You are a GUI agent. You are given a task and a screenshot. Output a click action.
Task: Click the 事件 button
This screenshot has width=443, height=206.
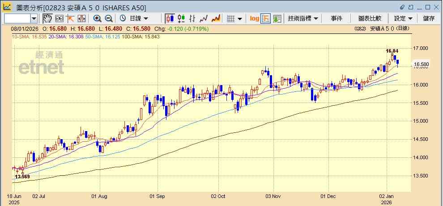click(337, 19)
